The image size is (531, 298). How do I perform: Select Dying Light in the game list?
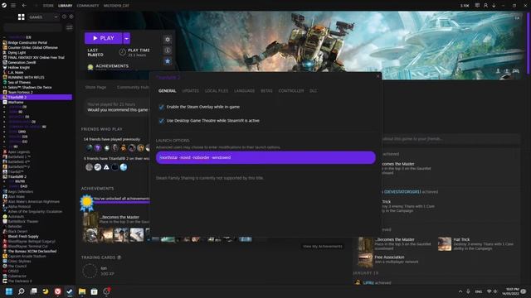click(x=17, y=53)
